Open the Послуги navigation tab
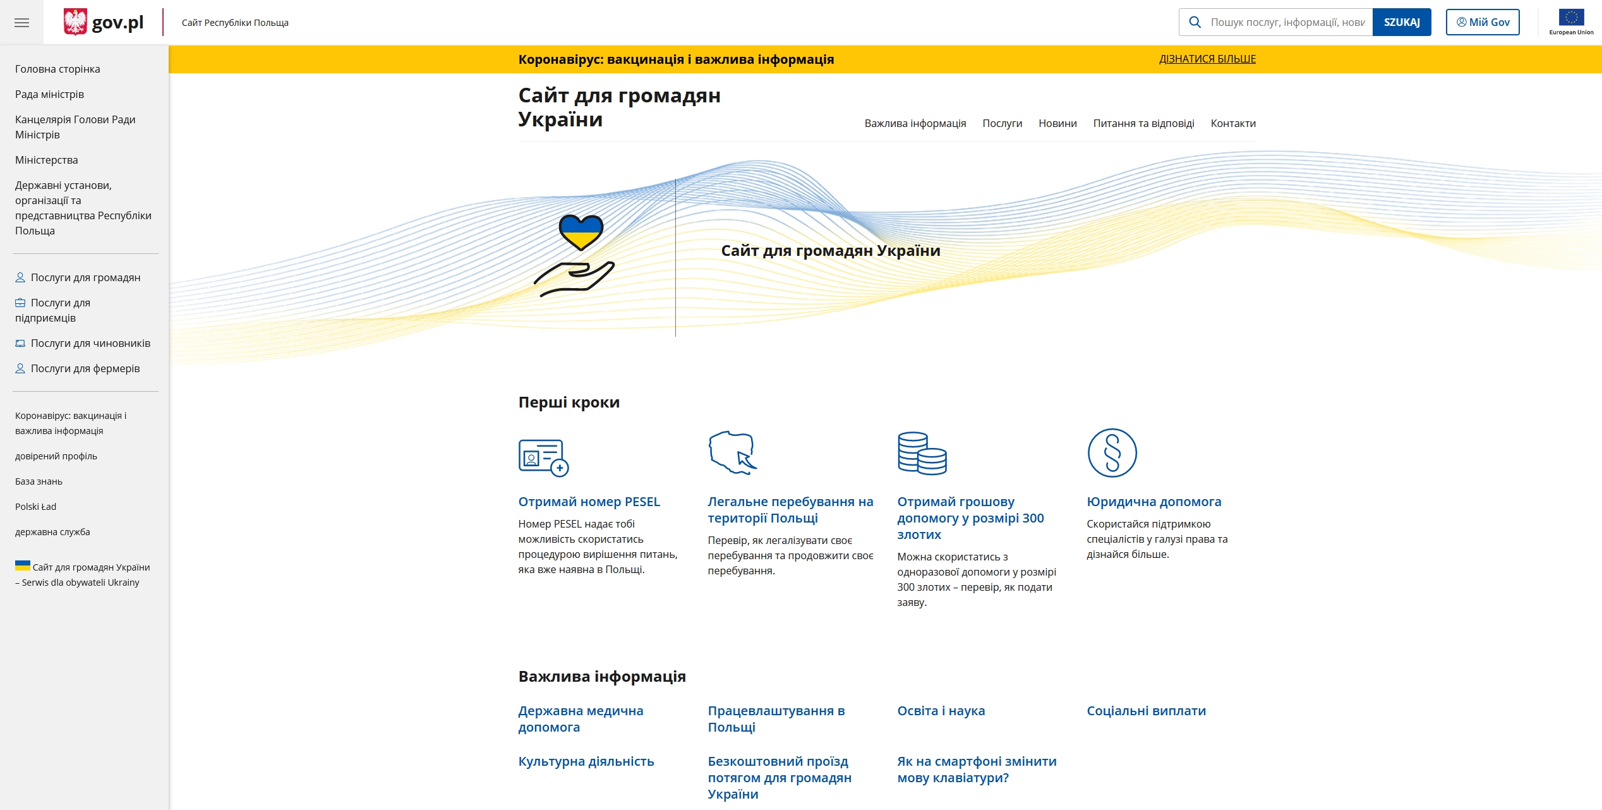Screen dimensions: 1602x810 coord(1002,123)
